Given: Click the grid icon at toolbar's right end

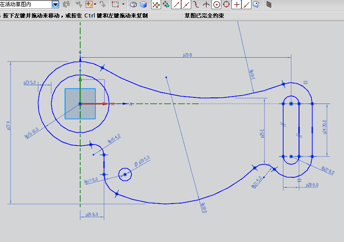Looking at the screenshot, I should [269, 5].
